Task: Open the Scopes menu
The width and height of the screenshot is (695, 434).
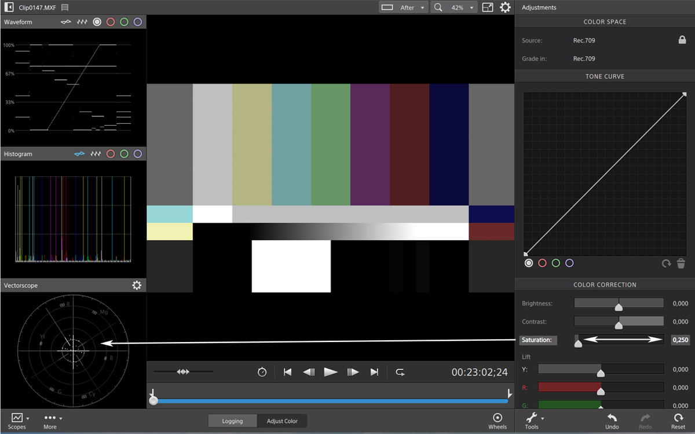Action: coord(17,421)
